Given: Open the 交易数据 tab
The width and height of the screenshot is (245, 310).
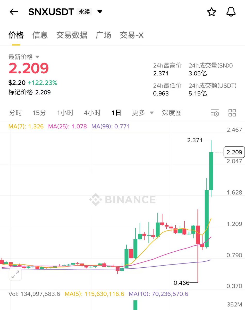Looking at the screenshot, I should coord(72,35).
